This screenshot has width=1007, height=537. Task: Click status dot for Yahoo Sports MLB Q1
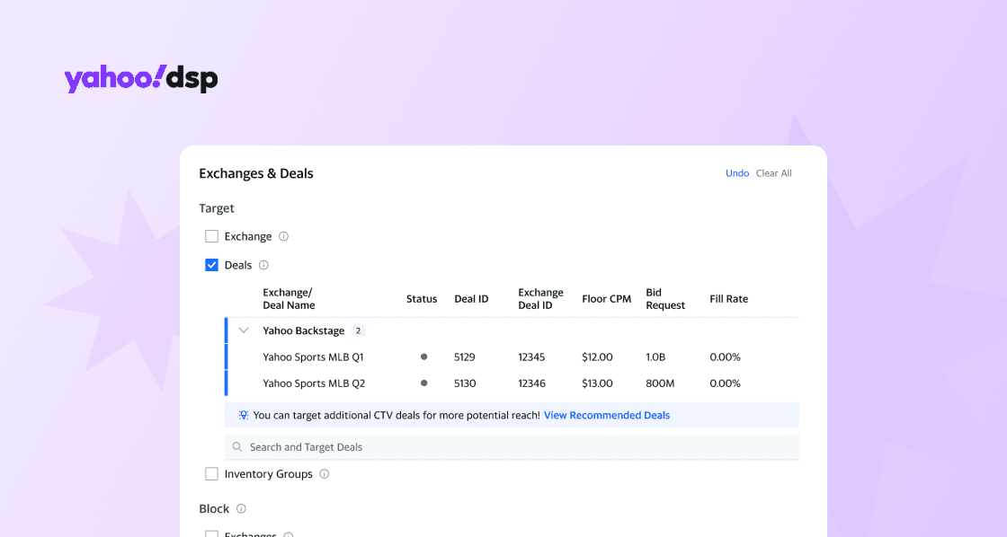[x=423, y=357]
